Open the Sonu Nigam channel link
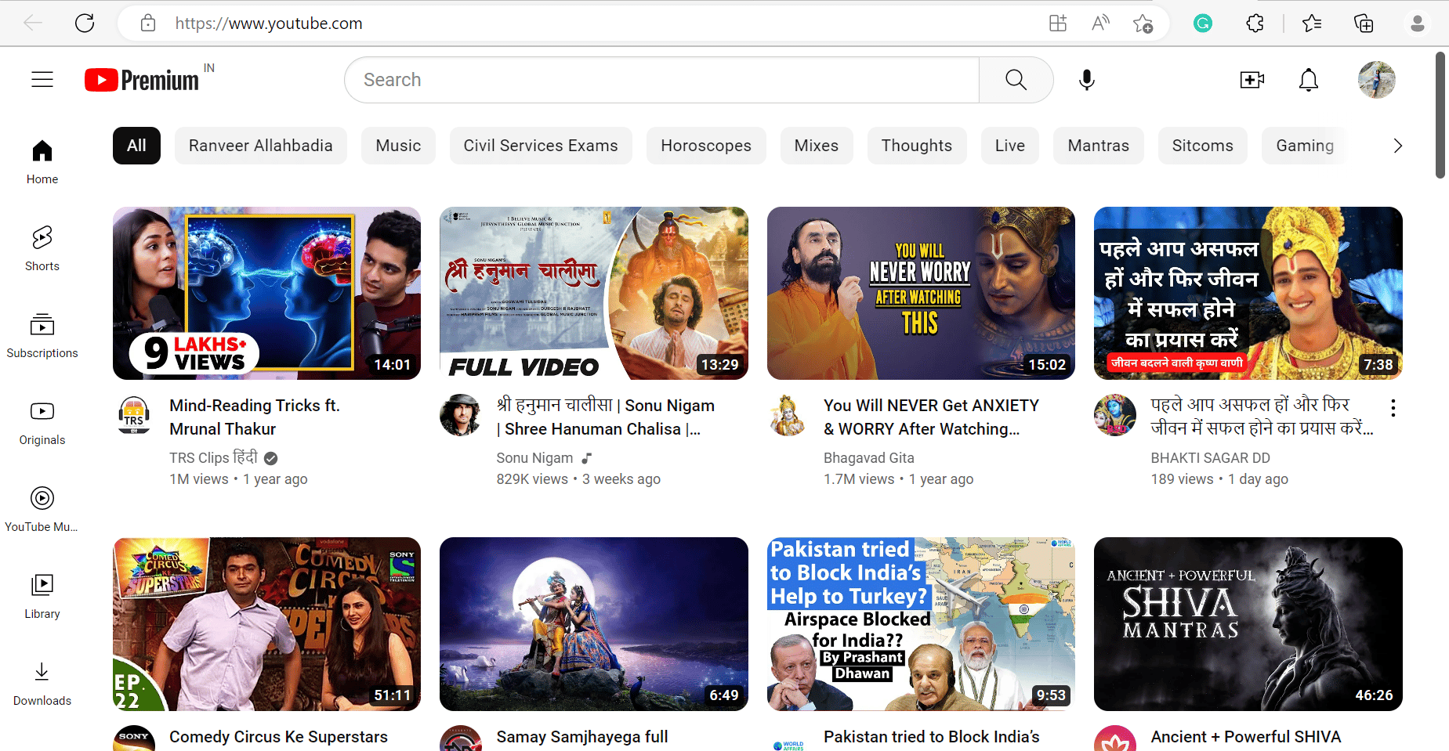 [534, 457]
